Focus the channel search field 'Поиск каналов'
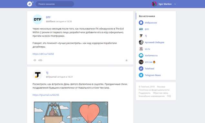This screenshot has height=123, width=205. pyautogui.click(x=55, y=4)
